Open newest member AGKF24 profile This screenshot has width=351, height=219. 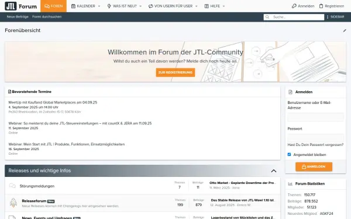click(326, 214)
